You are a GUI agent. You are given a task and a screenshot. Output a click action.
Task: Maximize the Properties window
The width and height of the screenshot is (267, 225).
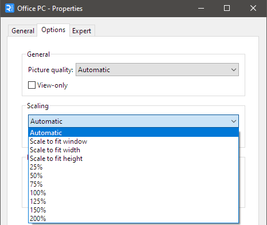click(x=227, y=8)
